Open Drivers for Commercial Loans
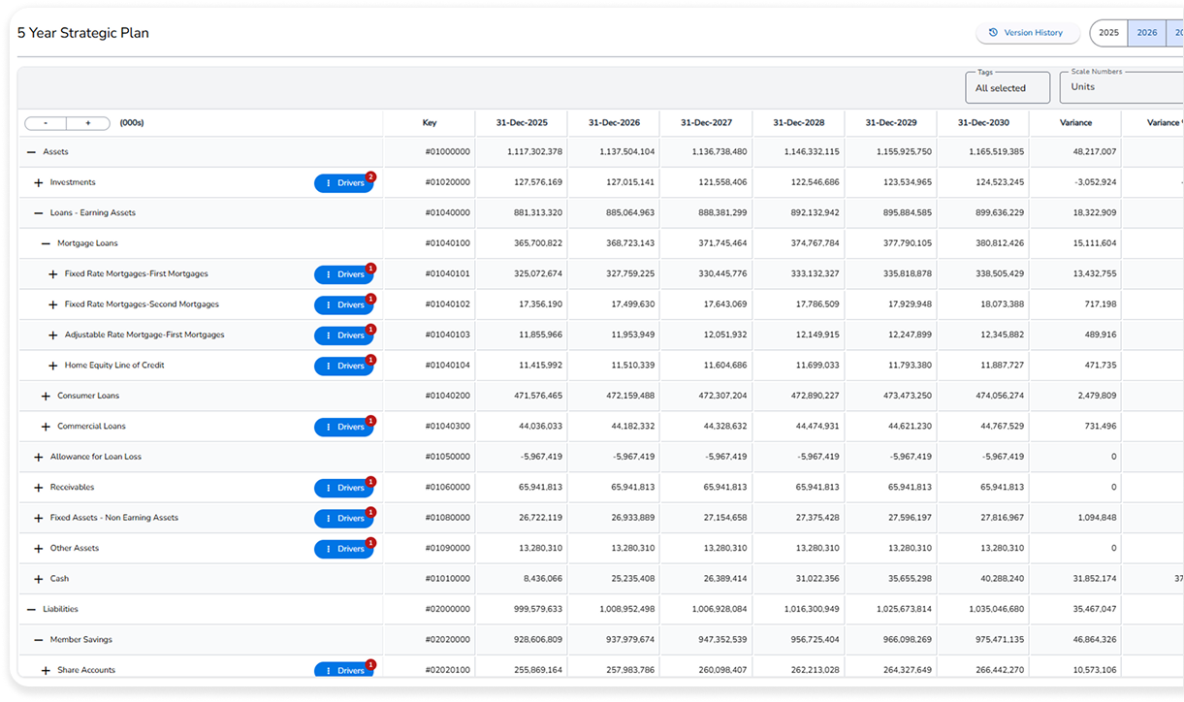 343,427
